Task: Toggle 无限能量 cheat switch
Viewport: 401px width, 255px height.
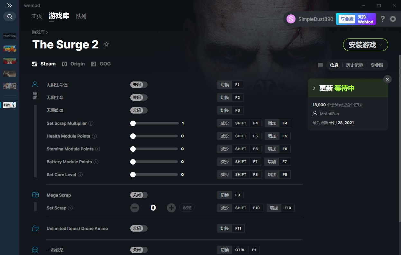Action: [x=139, y=110]
